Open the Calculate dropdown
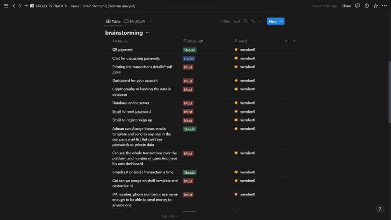Image resolution: width=391 pixels, height=220 pixels. coord(170,216)
